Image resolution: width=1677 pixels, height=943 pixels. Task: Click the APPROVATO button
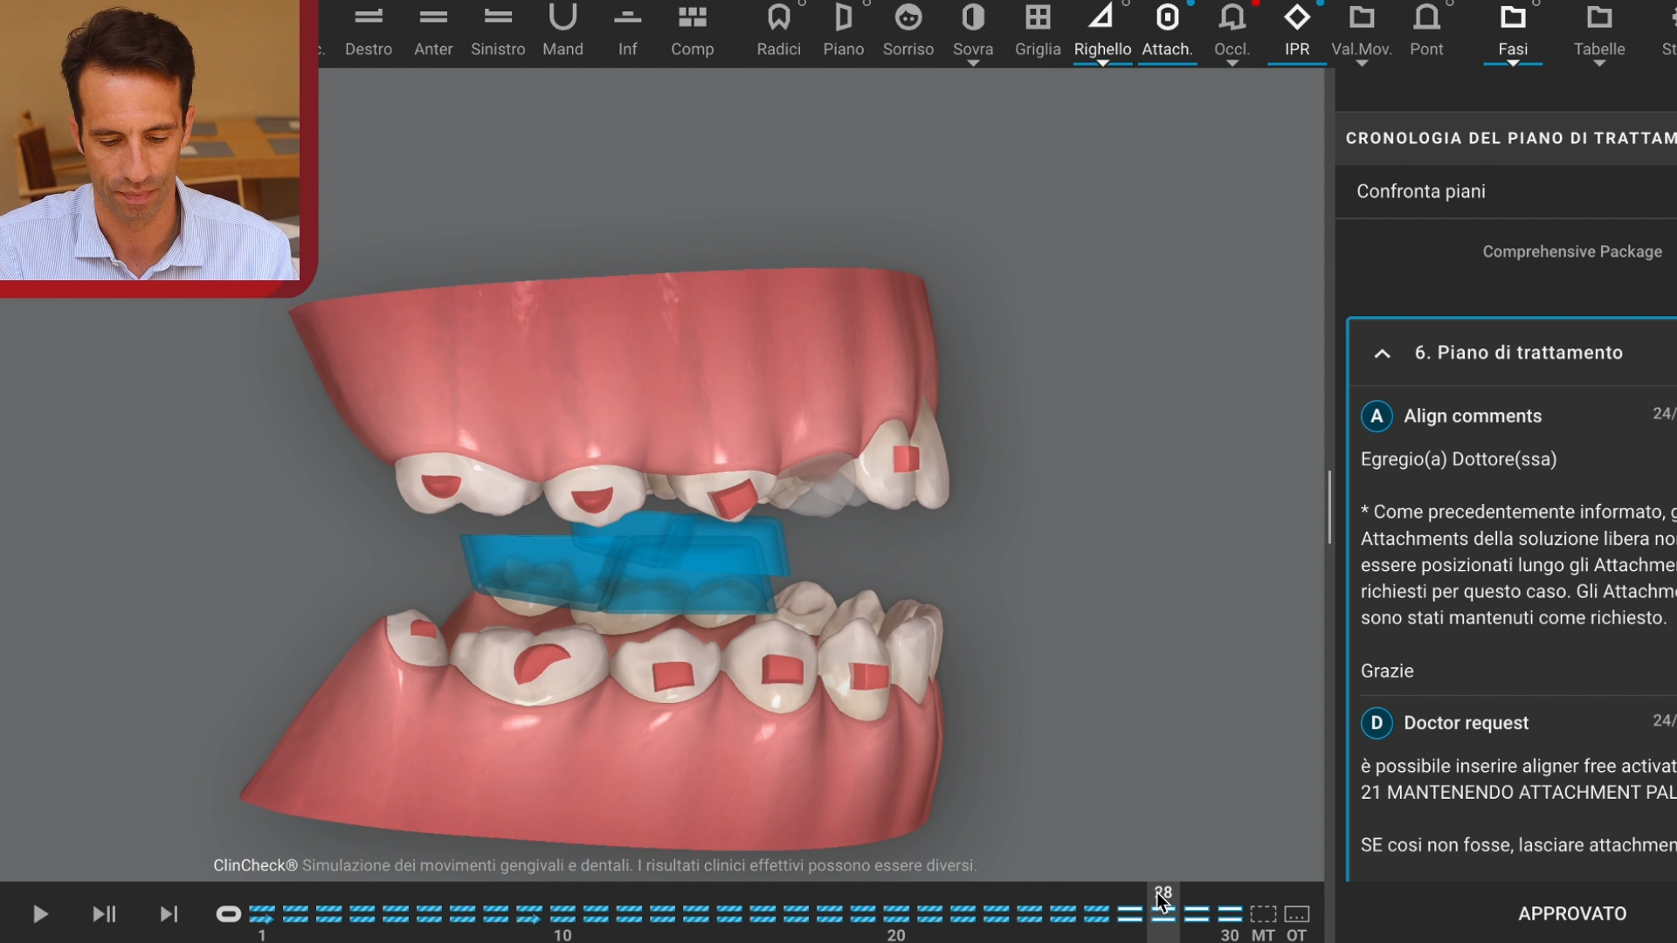coord(1572,913)
